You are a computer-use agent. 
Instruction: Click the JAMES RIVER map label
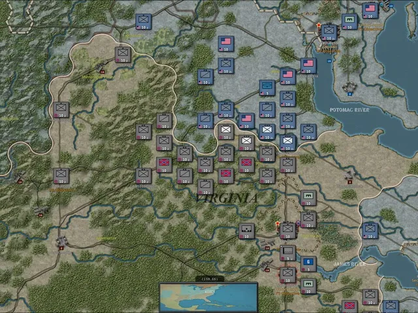[349, 264]
